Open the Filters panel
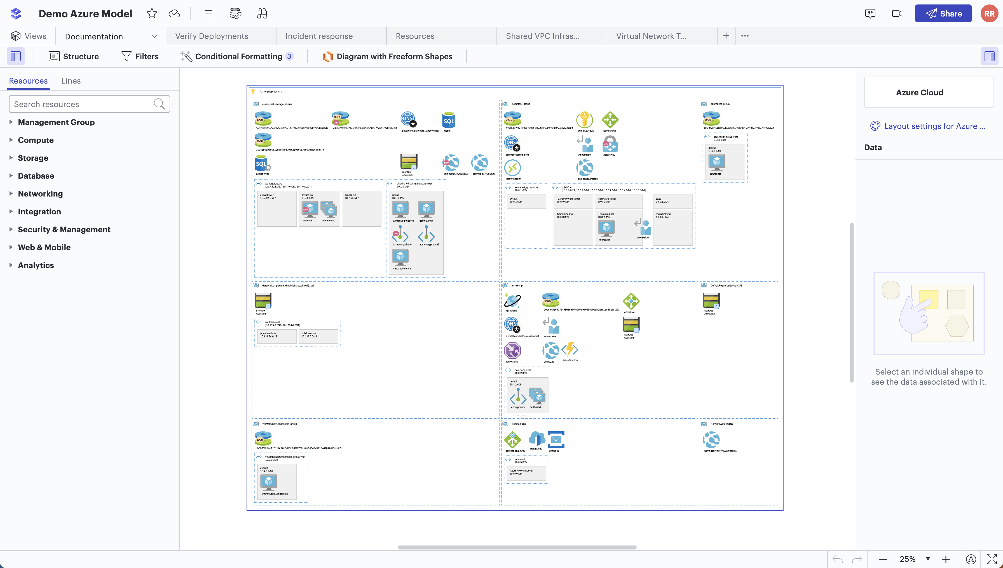 [140, 56]
